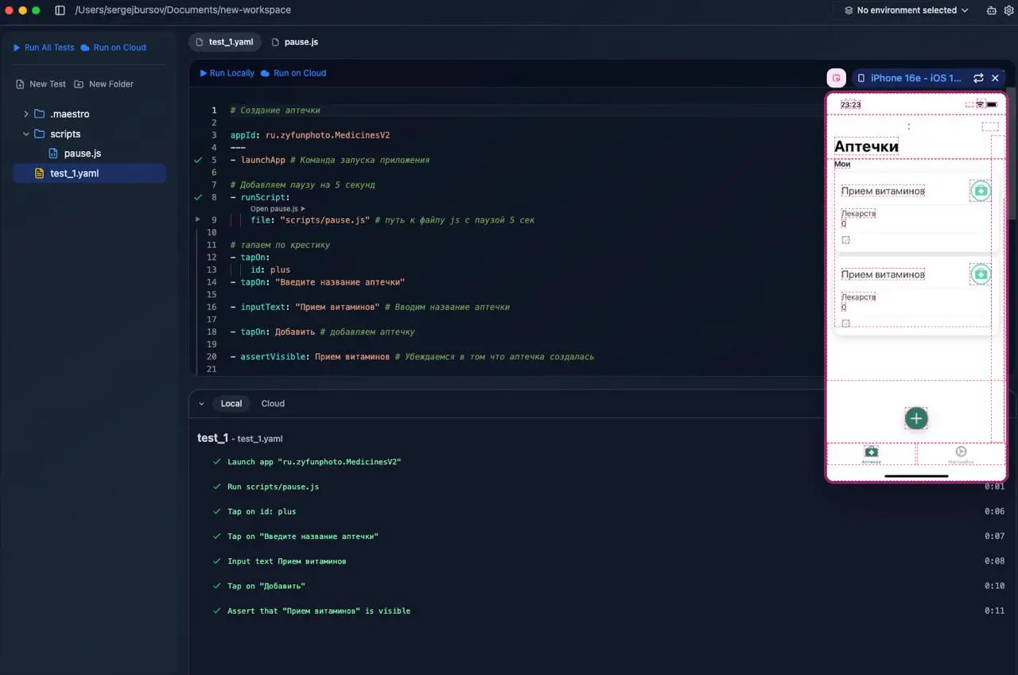Viewport: 1018px width, 675px height.
Task: Collapse the results panel with chevron
Action: click(201, 404)
